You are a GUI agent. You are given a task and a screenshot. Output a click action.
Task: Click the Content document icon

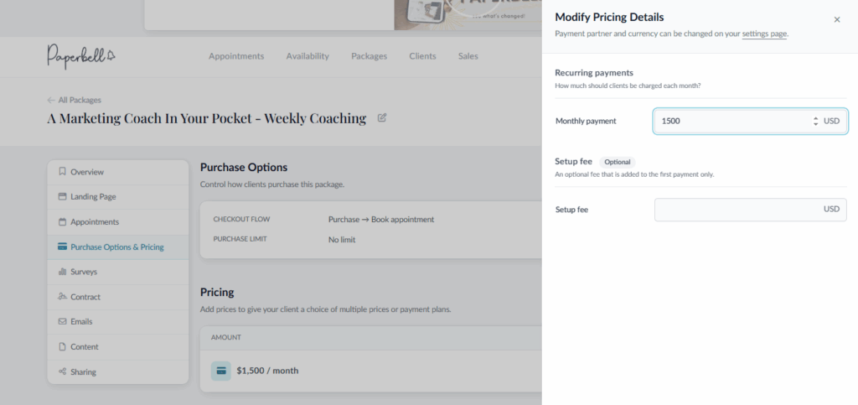tap(62, 346)
